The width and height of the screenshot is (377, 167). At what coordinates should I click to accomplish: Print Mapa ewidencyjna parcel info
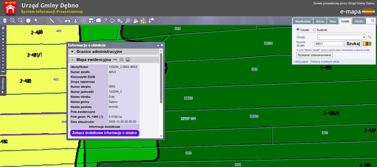click(x=128, y=59)
